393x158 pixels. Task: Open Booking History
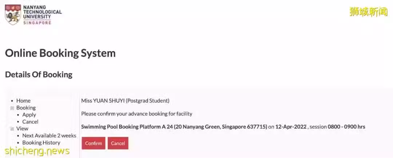41,142
